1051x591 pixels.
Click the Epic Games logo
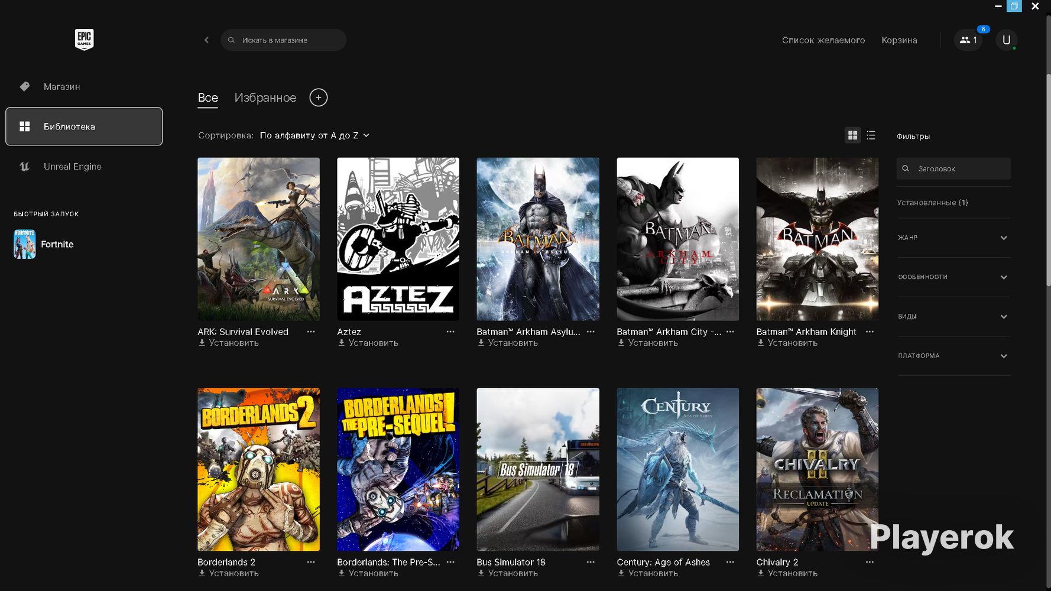pyautogui.click(x=84, y=40)
